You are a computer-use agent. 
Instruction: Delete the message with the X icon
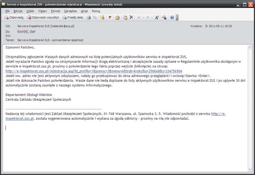click(x=131, y=17)
